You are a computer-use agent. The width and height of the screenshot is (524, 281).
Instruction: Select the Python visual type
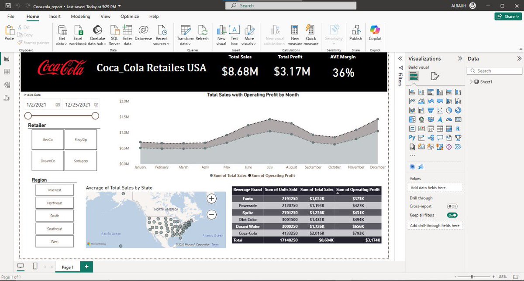click(x=412, y=137)
